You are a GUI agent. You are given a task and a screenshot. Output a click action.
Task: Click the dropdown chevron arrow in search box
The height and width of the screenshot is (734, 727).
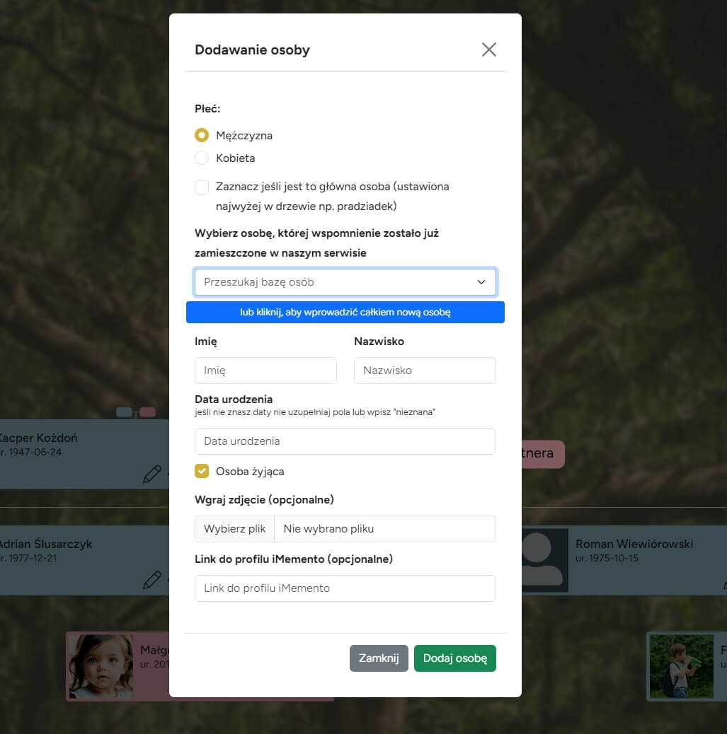(x=481, y=281)
